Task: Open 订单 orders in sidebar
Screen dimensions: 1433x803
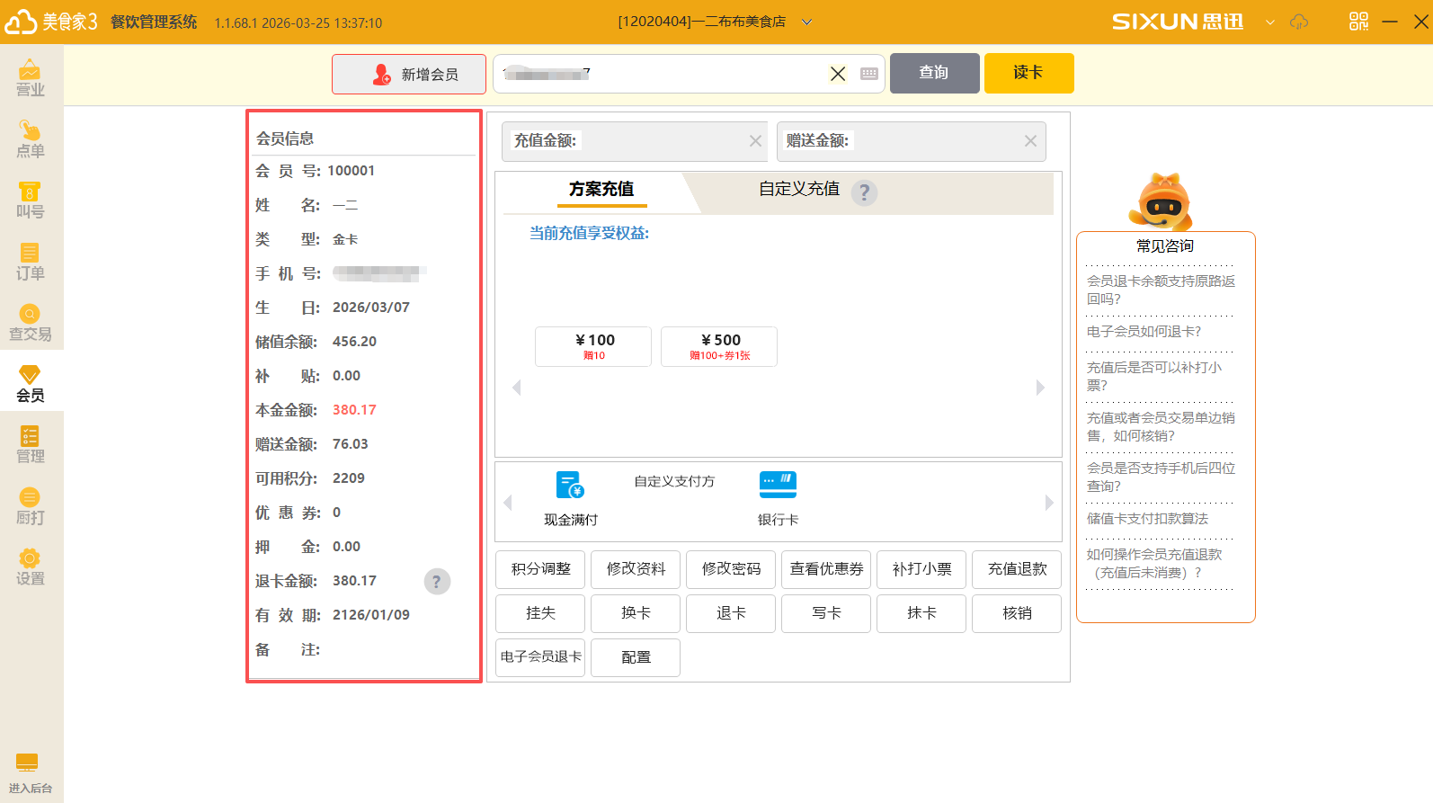Action: click(31, 262)
